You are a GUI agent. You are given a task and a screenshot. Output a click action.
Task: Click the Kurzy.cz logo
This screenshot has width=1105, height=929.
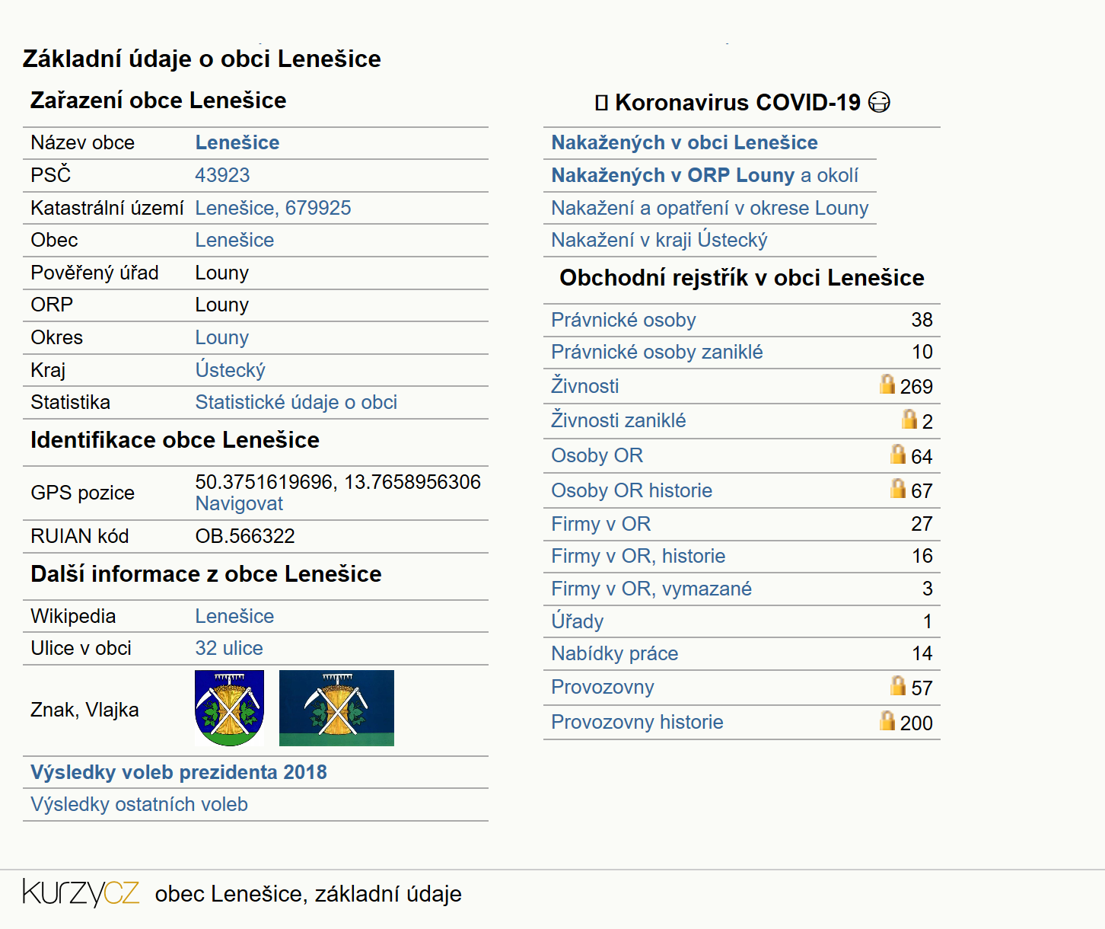[x=81, y=892]
